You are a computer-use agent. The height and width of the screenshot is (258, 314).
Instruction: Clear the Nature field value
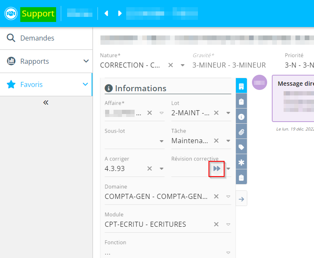[171, 65]
